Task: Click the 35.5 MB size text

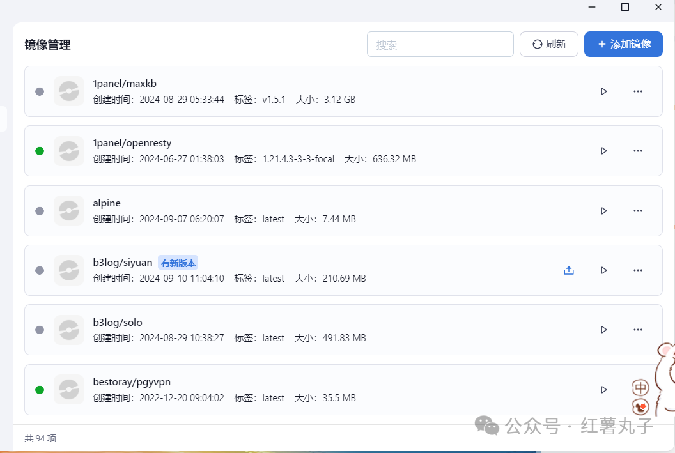Action: (x=339, y=398)
